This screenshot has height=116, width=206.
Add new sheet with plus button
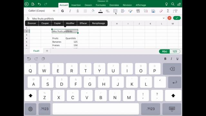tap(47, 51)
